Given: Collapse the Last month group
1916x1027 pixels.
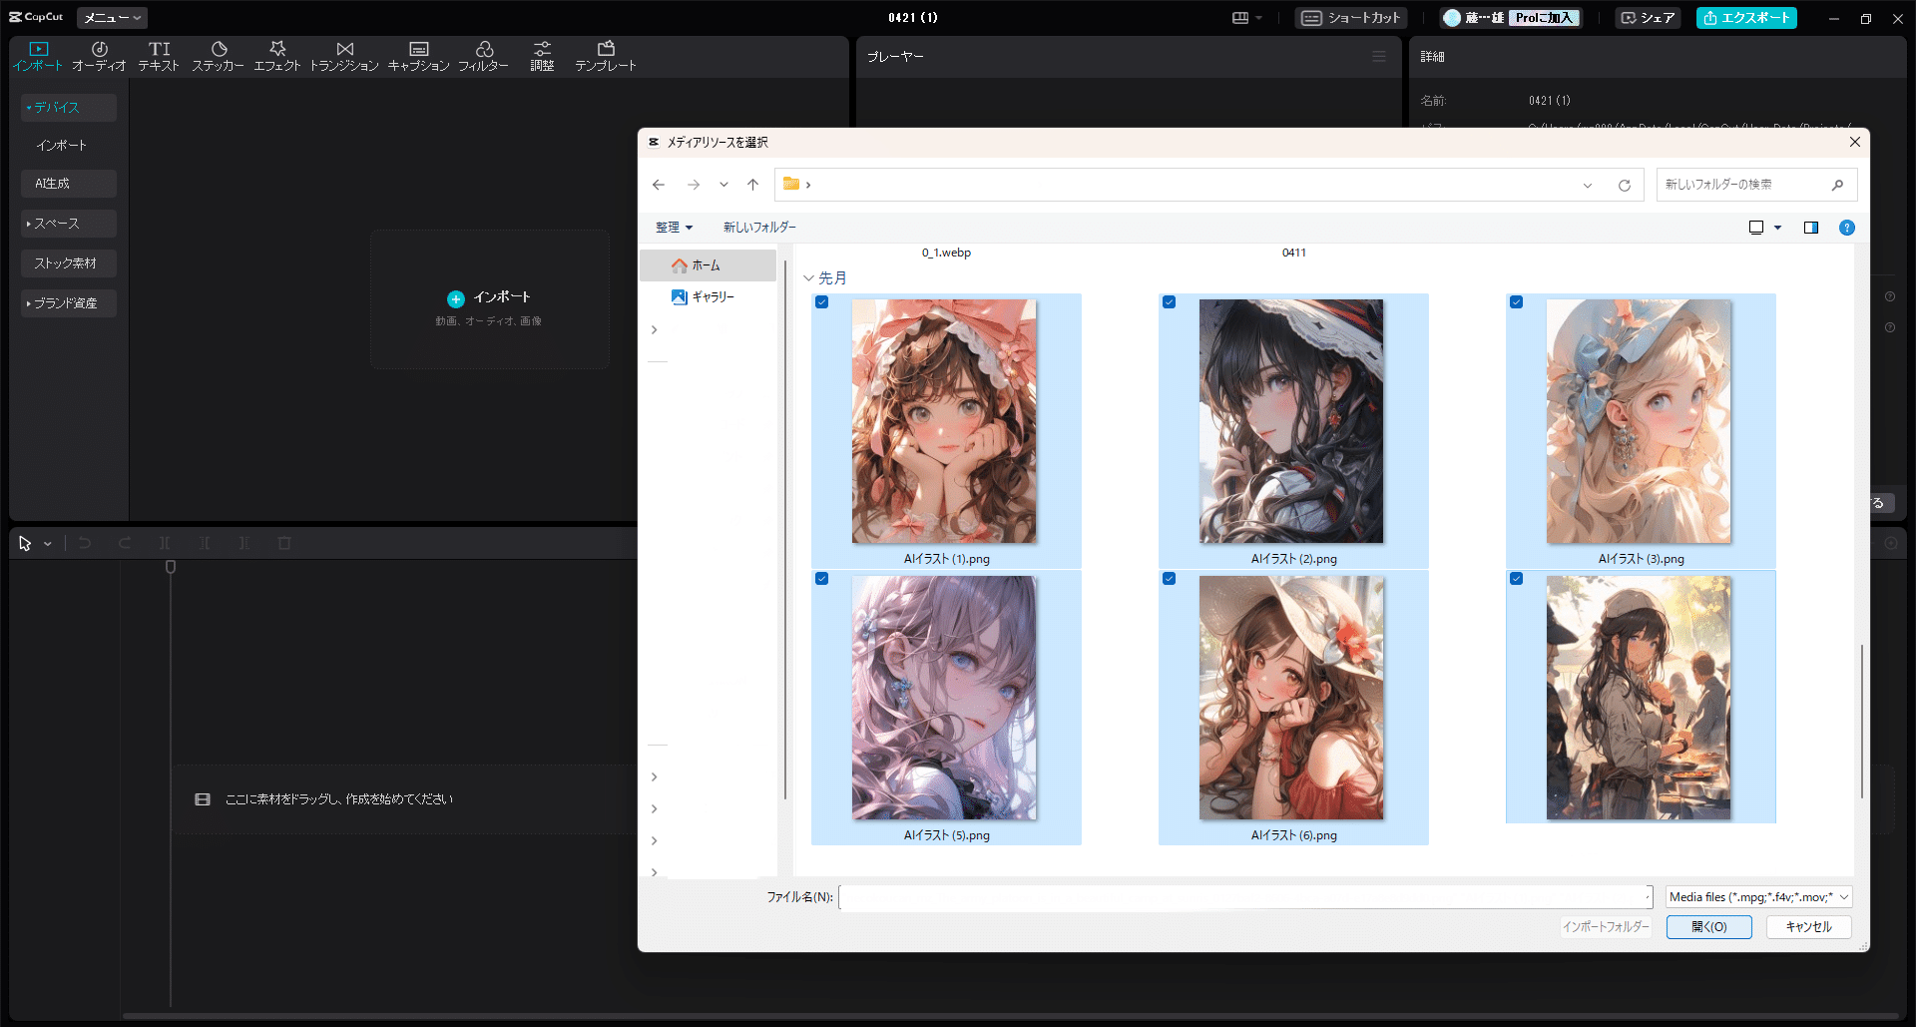Looking at the screenshot, I should 808,278.
